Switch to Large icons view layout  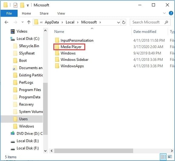pos(170,157)
